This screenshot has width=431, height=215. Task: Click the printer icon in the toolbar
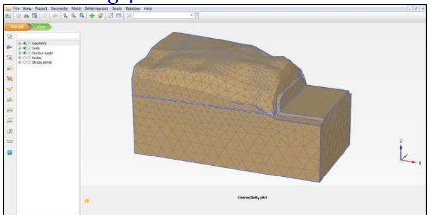tap(27, 16)
